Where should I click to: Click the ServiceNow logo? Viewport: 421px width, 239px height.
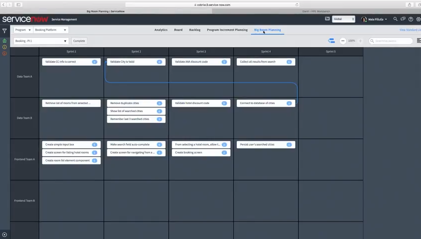[x=25, y=19]
